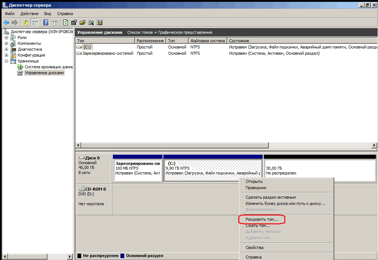Screen dimensions: 378x260
Task: Select Система архивации данных in the tree
Action: point(49,67)
